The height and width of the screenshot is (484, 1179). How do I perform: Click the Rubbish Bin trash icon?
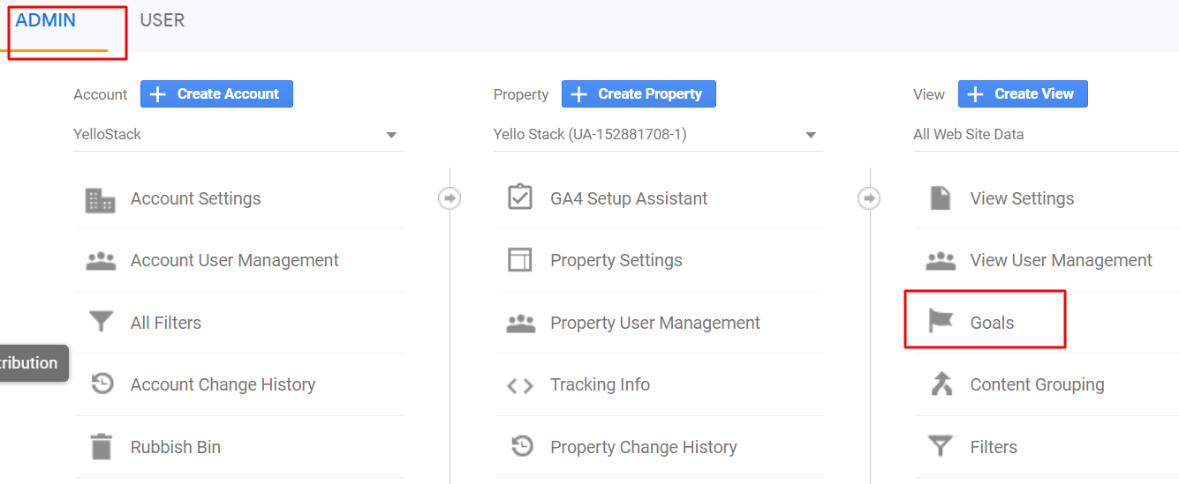tap(102, 447)
